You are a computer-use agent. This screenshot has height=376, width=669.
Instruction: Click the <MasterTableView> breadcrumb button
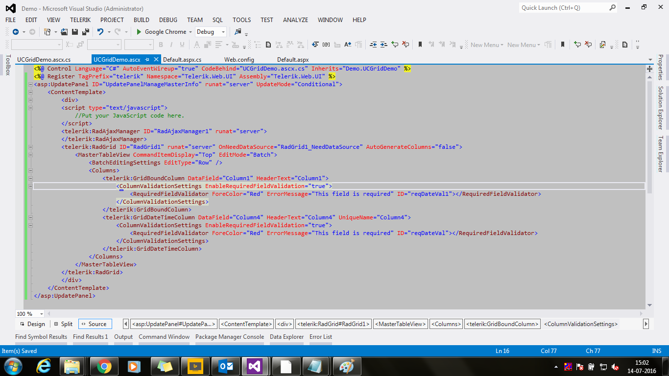pyautogui.click(x=400, y=324)
